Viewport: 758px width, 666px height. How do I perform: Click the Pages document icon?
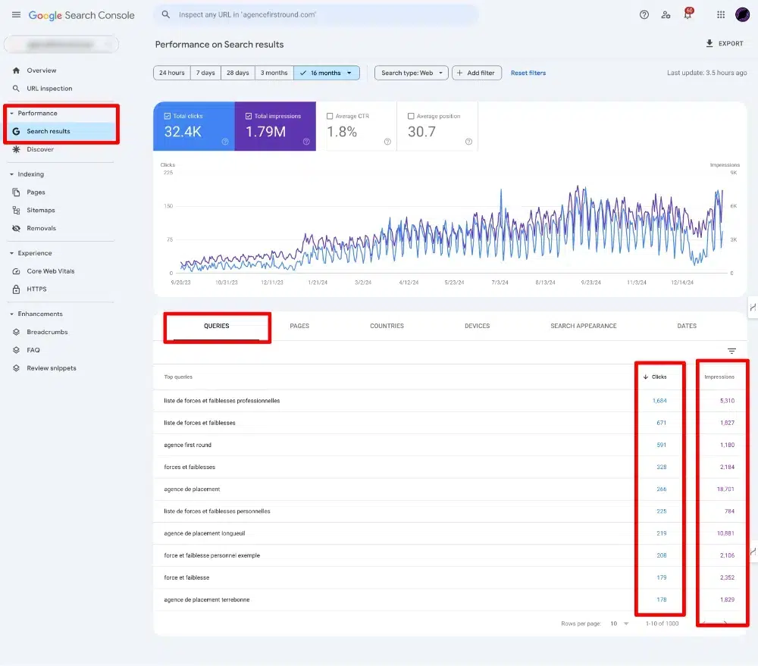point(17,192)
